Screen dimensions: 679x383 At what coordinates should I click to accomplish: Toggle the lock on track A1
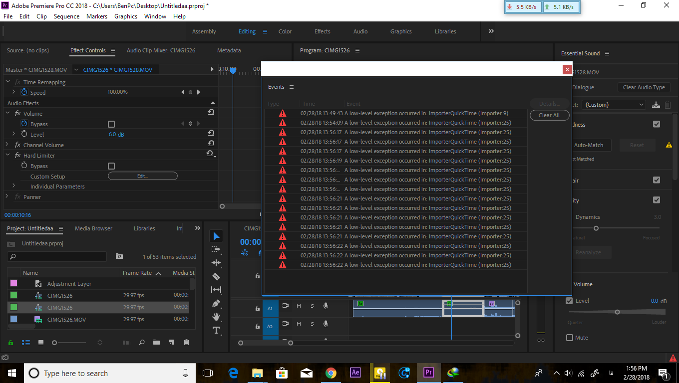(x=257, y=308)
